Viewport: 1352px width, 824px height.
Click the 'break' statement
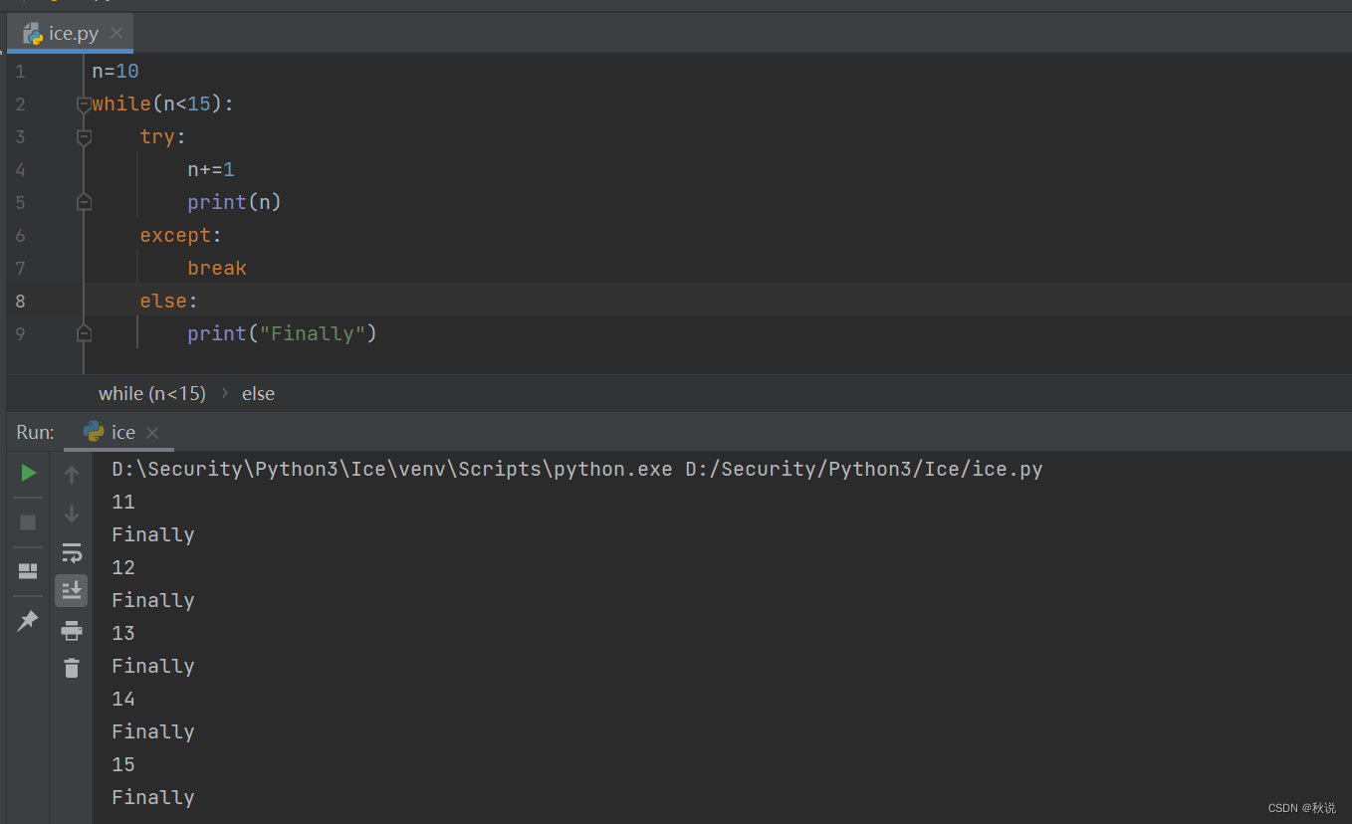tap(217, 268)
